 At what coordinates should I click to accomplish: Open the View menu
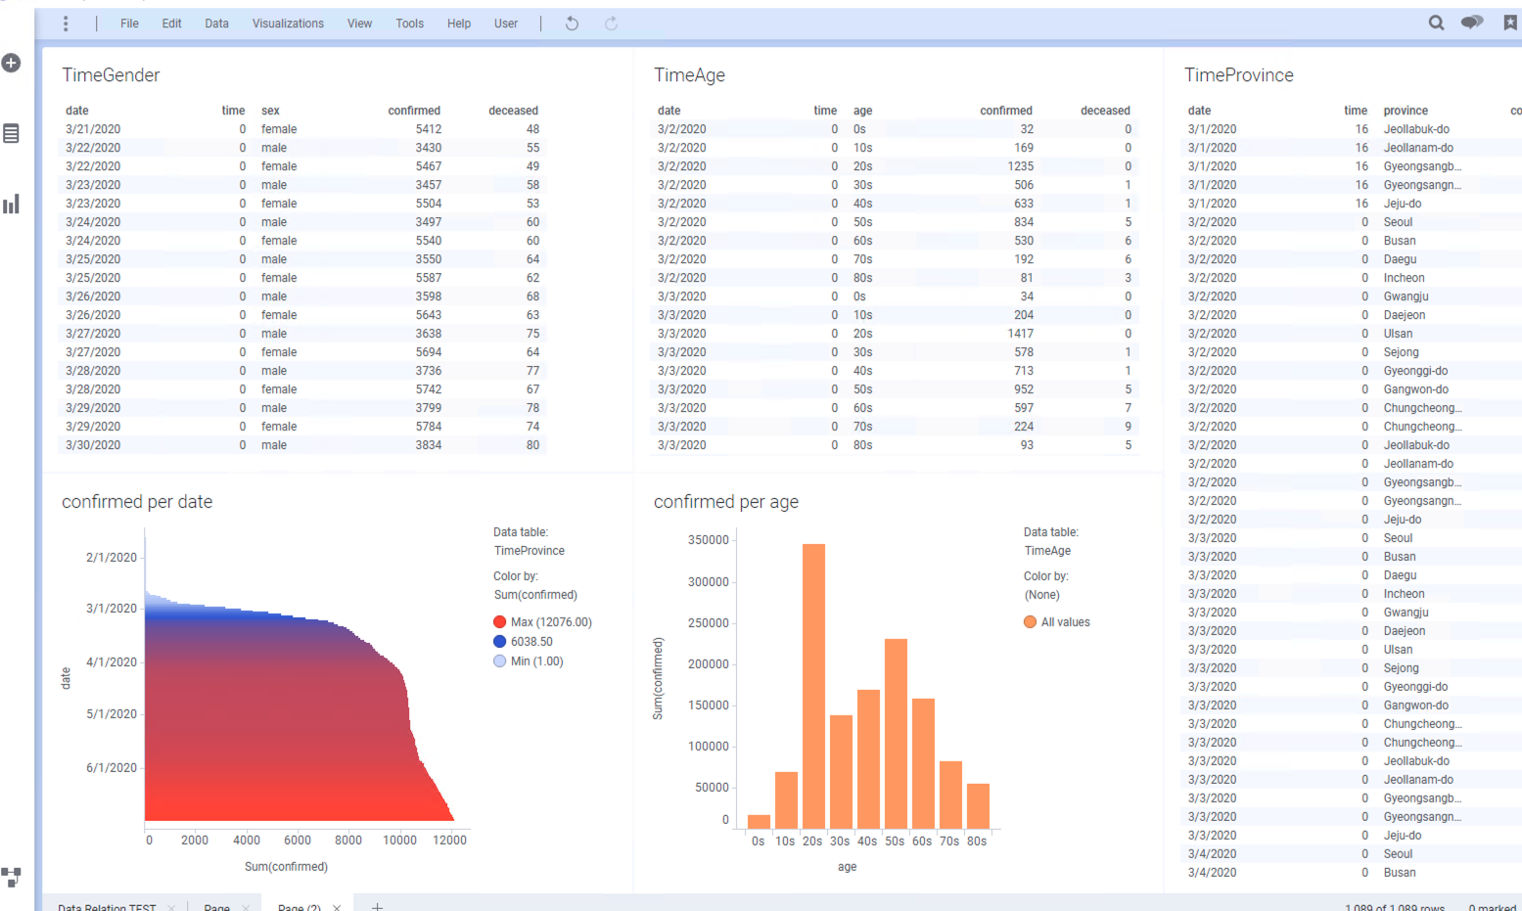[x=359, y=23]
